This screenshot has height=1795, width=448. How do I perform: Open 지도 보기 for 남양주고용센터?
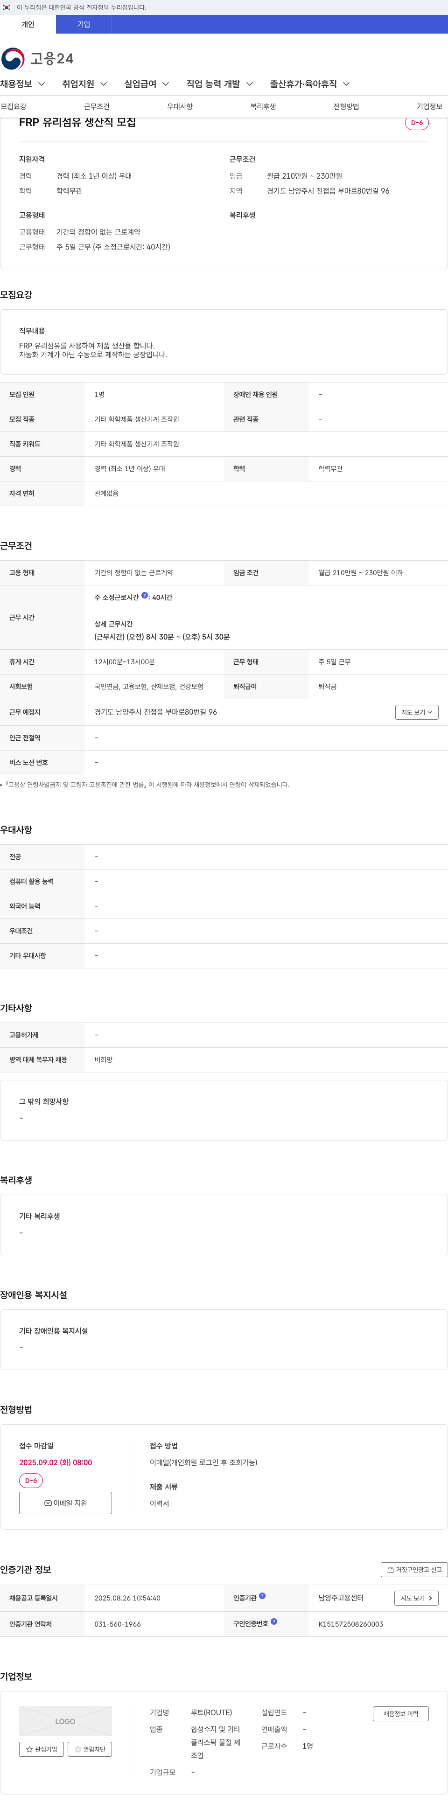point(417,1599)
